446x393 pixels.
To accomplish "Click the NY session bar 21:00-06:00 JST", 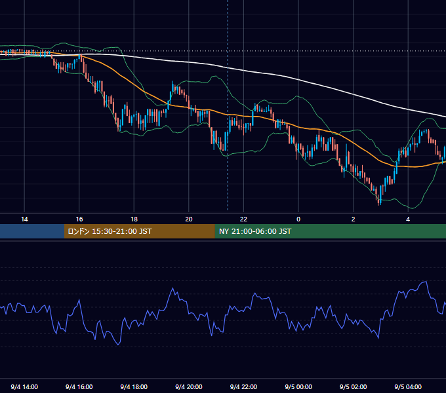I will coord(330,231).
